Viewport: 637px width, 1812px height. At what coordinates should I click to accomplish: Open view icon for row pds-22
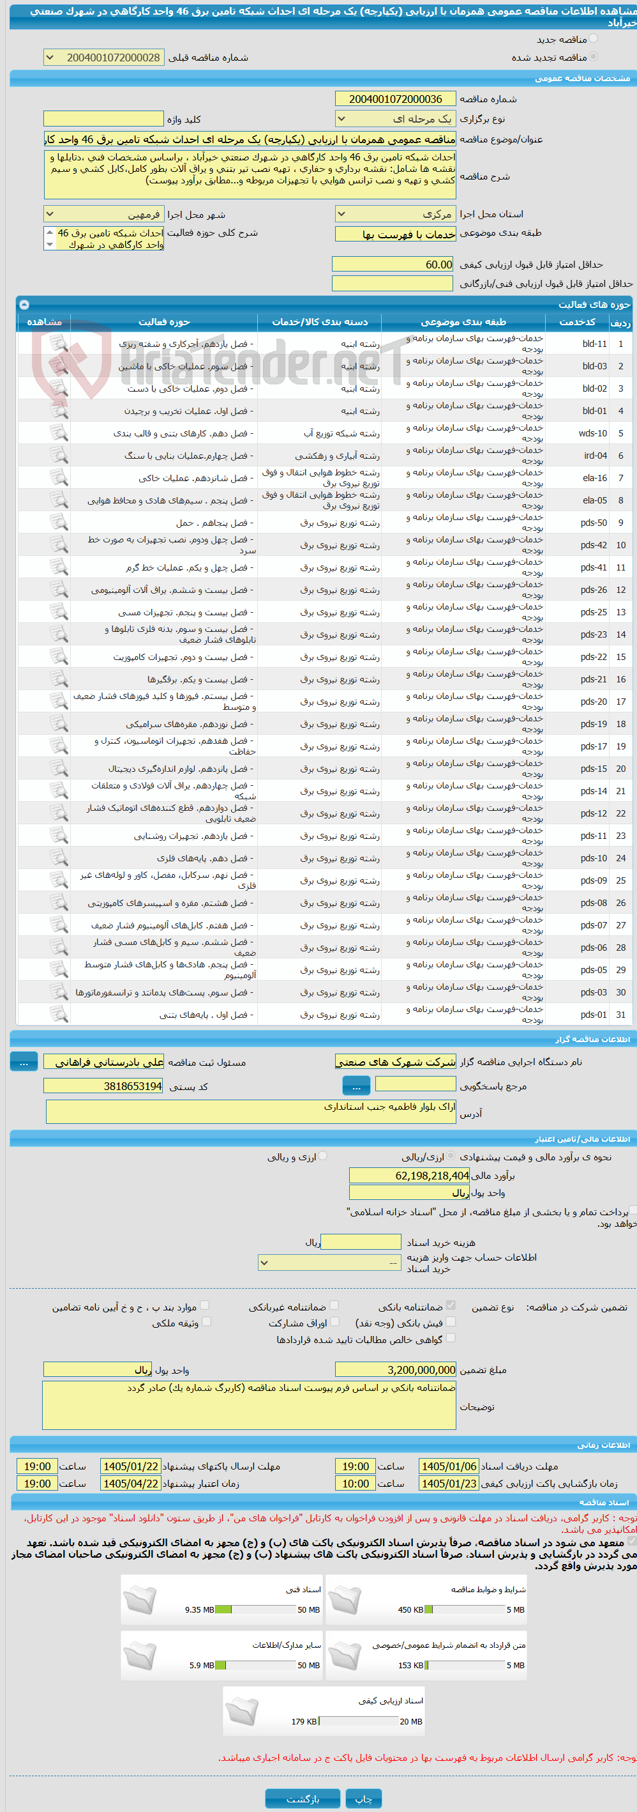(59, 657)
